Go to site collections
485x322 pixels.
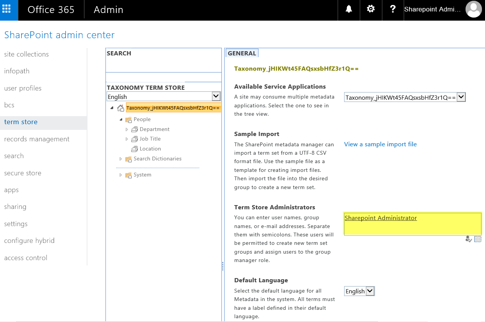coord(26,54)
